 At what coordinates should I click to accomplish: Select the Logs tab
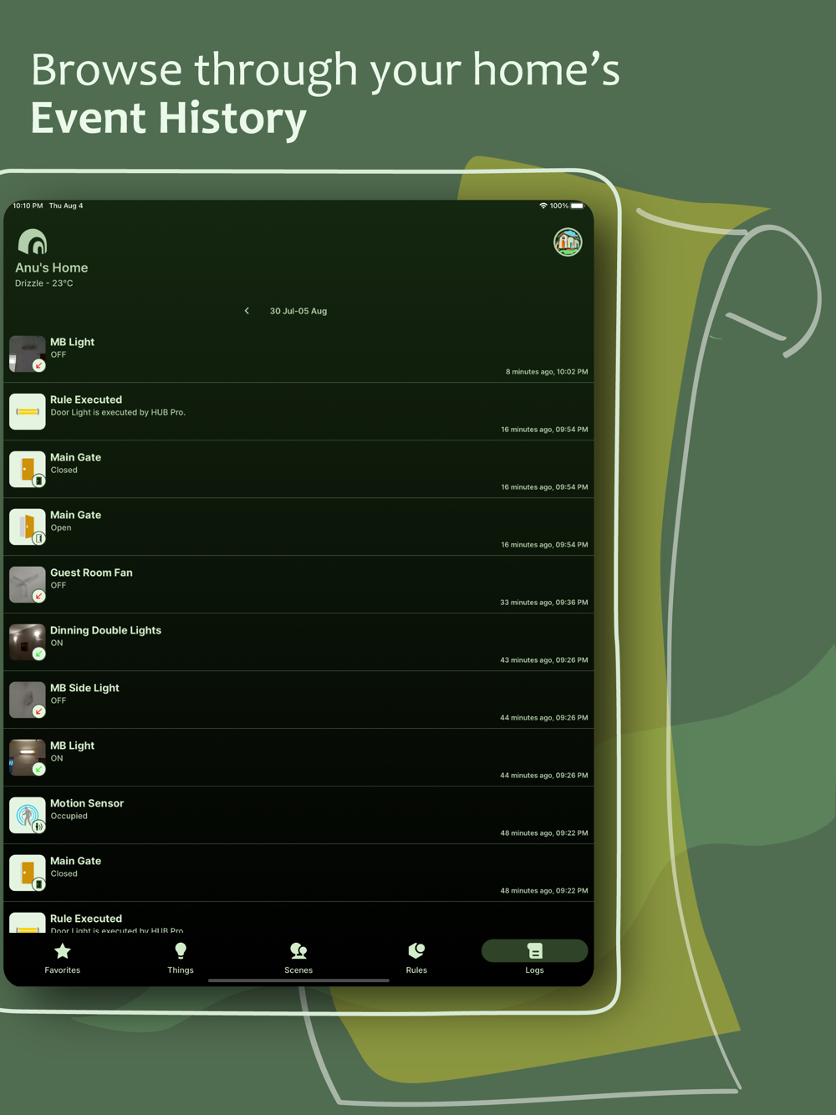(534, 958)
